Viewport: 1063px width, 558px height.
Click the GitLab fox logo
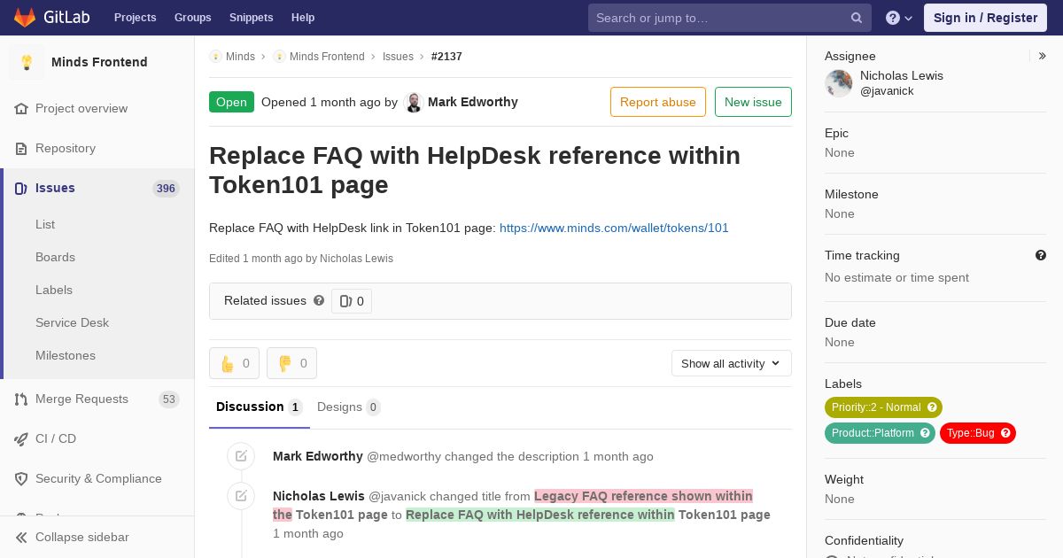(25, 18)
